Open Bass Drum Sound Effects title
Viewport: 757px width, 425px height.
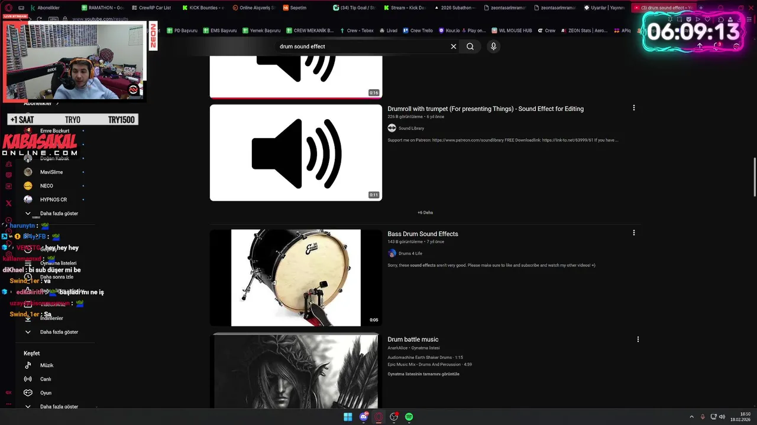pos(423,234)
